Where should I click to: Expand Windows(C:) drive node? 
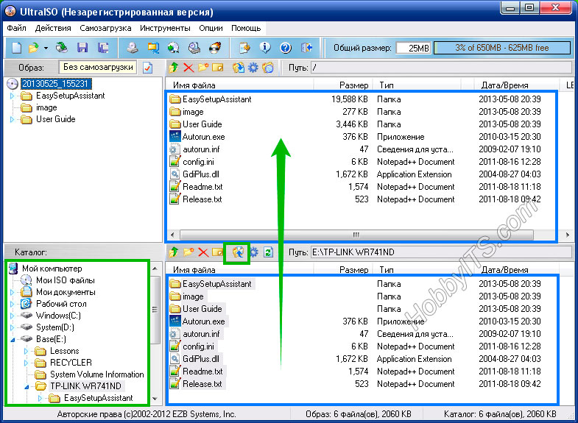point(12,316)
